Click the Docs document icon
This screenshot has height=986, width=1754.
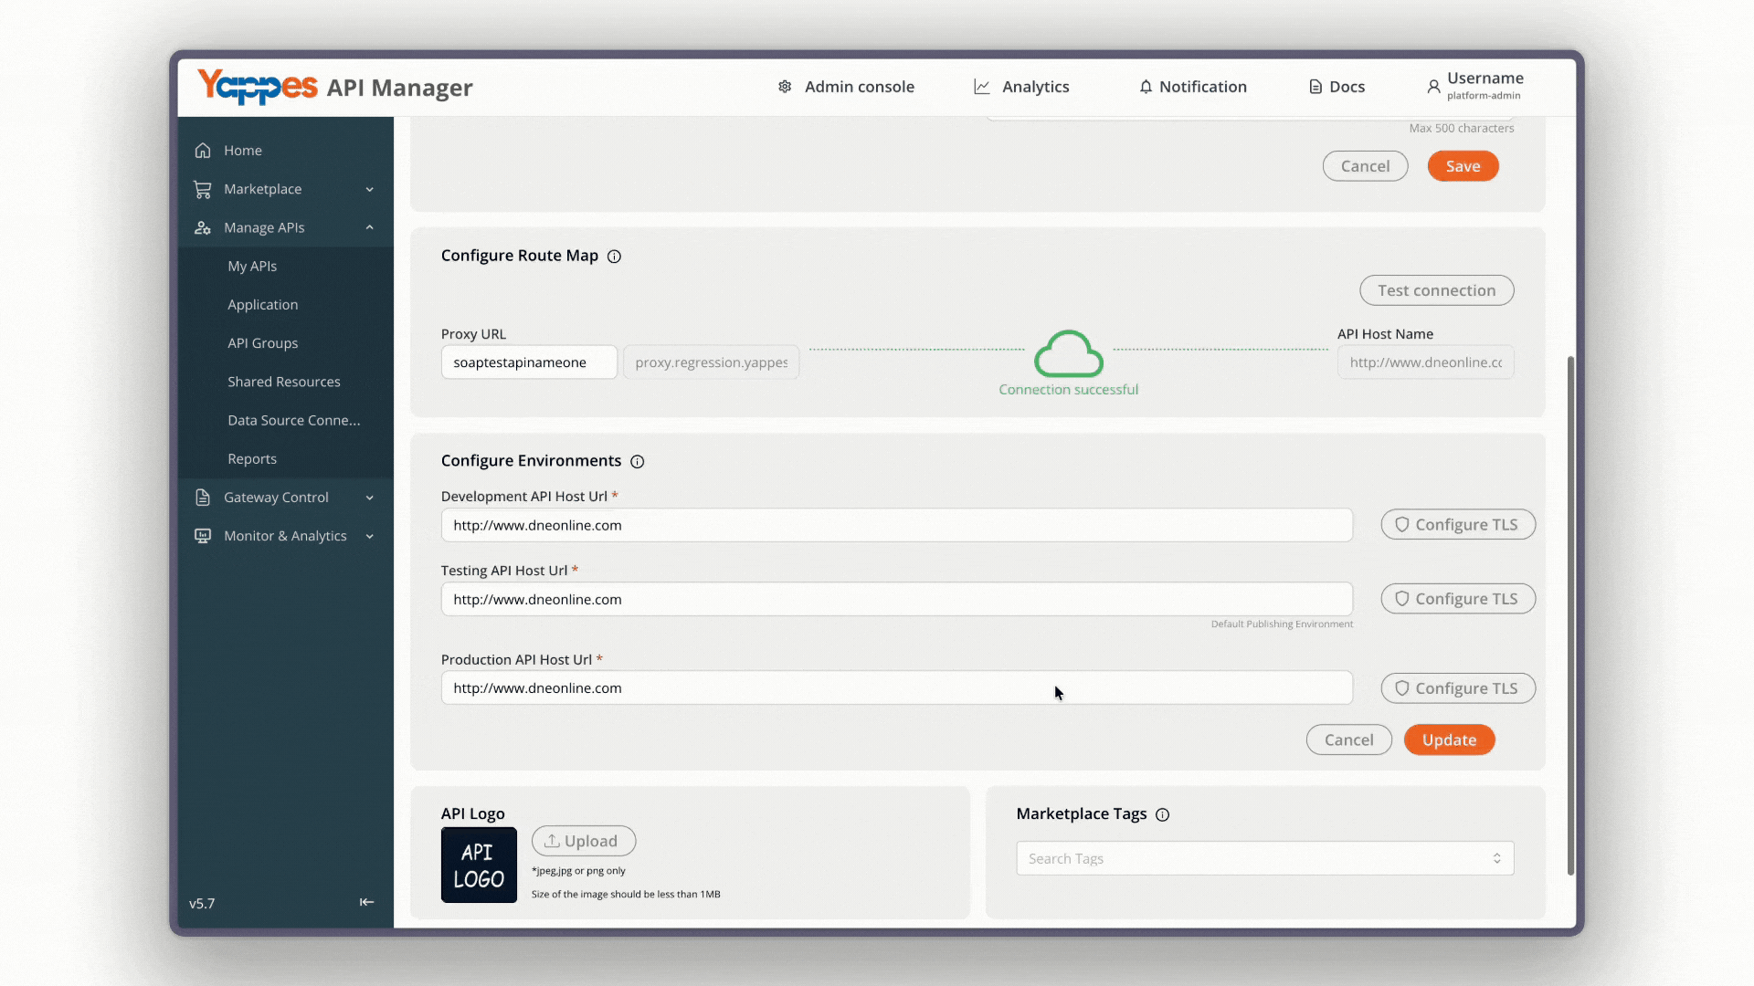click(1315, 87)
